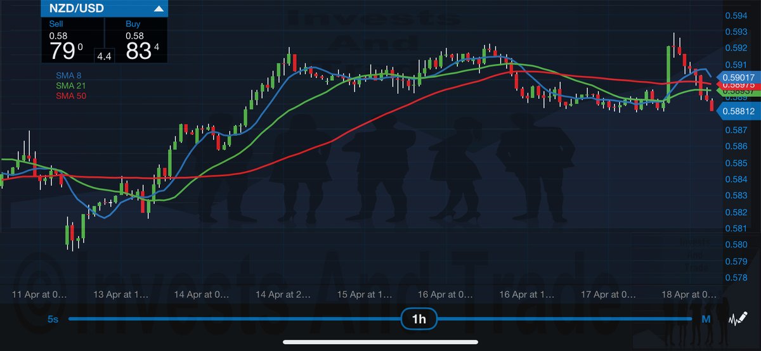The width and height of the screenshot is (761, 351).
Task: Click the 0.583 price axis label
Action: (x=735, y=196)
